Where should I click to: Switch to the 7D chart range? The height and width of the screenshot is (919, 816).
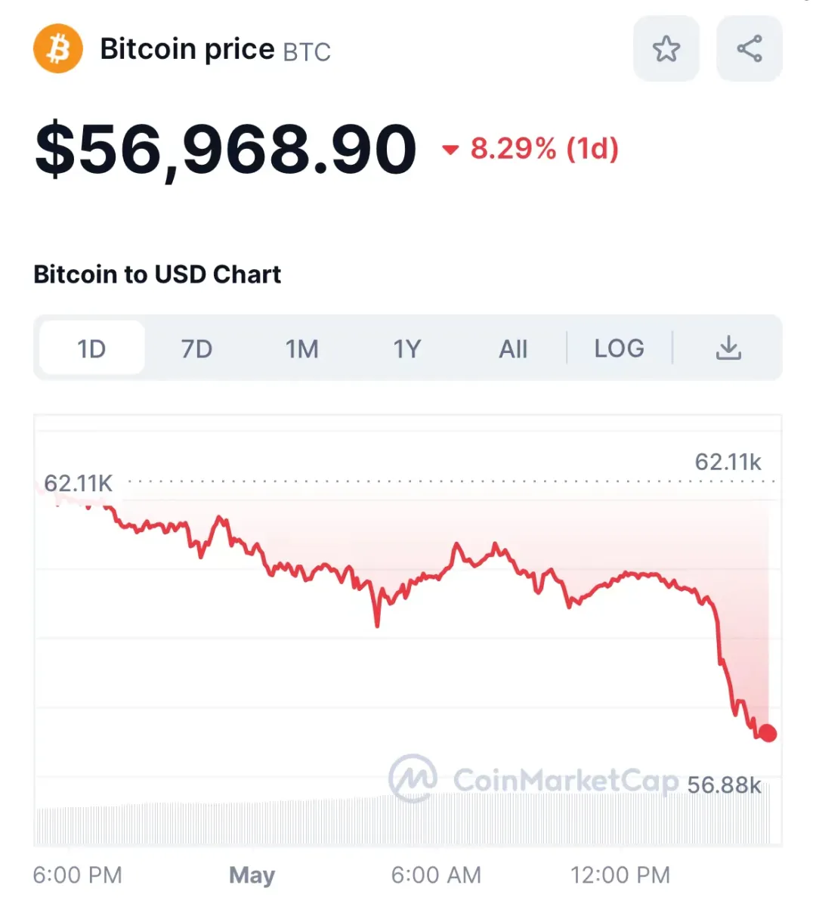click(196, 348)
